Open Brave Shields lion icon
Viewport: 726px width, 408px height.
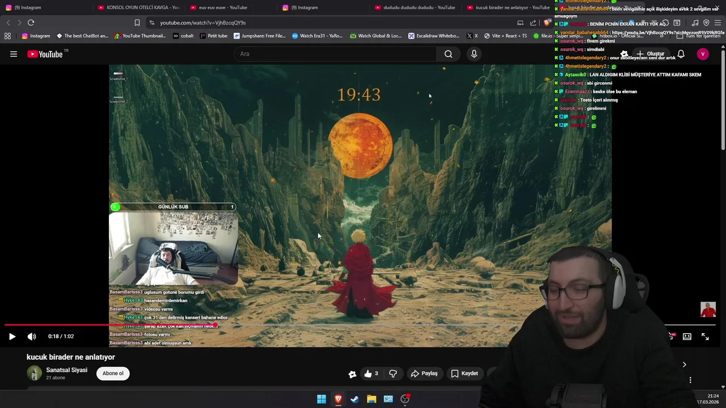click(547, 23)
